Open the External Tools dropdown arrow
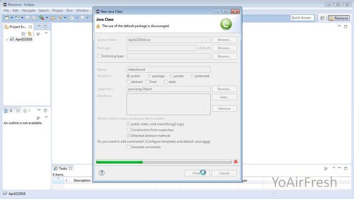The image size is (354, 199). (47, 18)
